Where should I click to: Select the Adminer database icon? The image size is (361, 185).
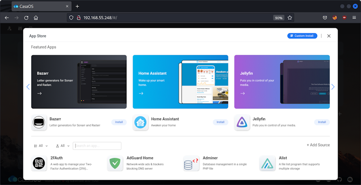point(191,163)
